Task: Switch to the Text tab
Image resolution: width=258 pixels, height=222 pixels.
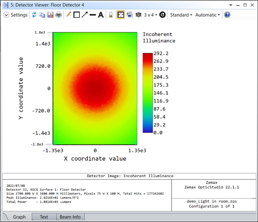Action: (44, 217)
